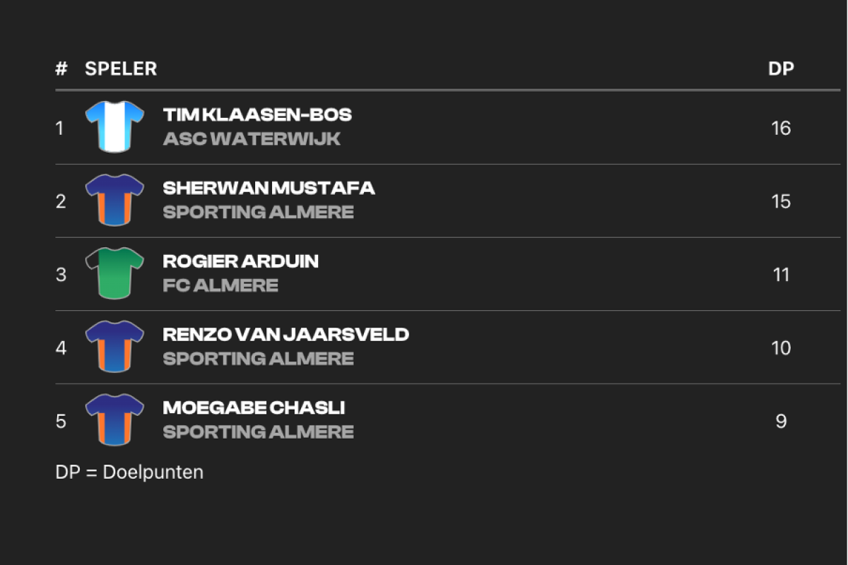Select the FC Almere team name

tap(220, 286)
